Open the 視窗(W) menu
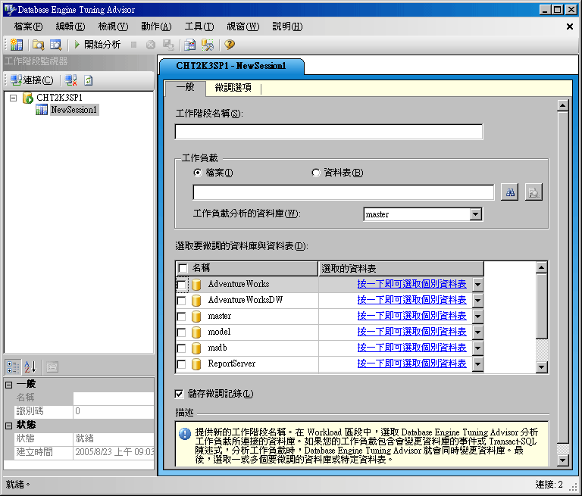The height and width of the screenshot is (496, 582). 243,27
